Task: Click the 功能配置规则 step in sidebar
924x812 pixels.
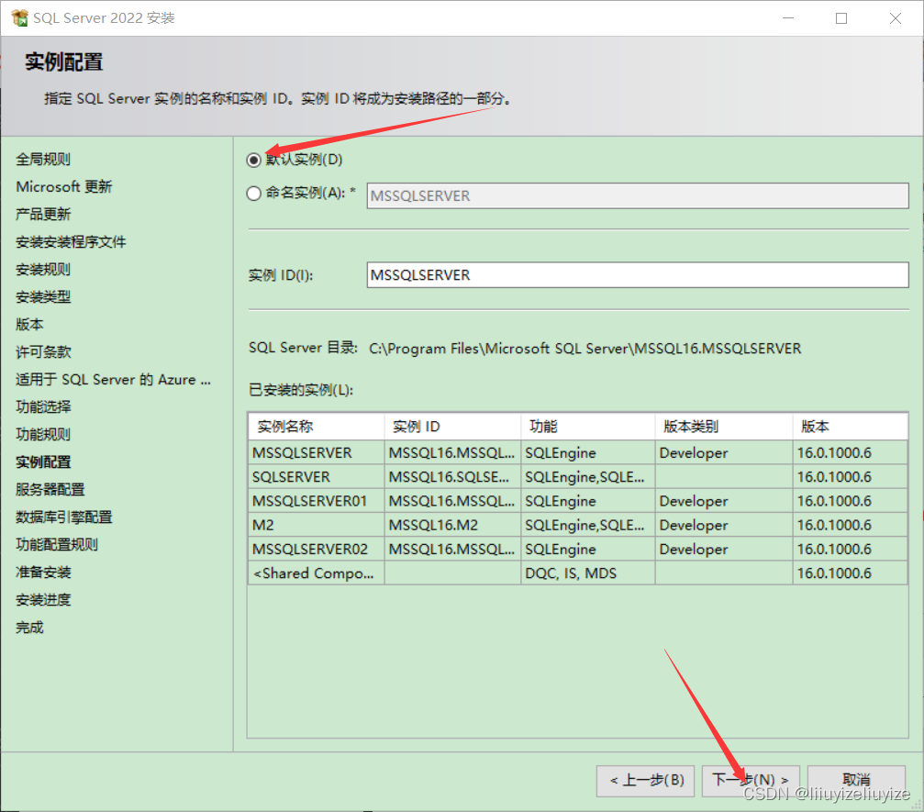Action: (x=57, y=544)
